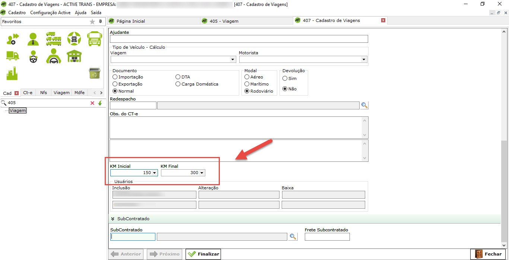Open the Cadastro menu
Viewport: 509px width, 260px height.
(17, 12)
